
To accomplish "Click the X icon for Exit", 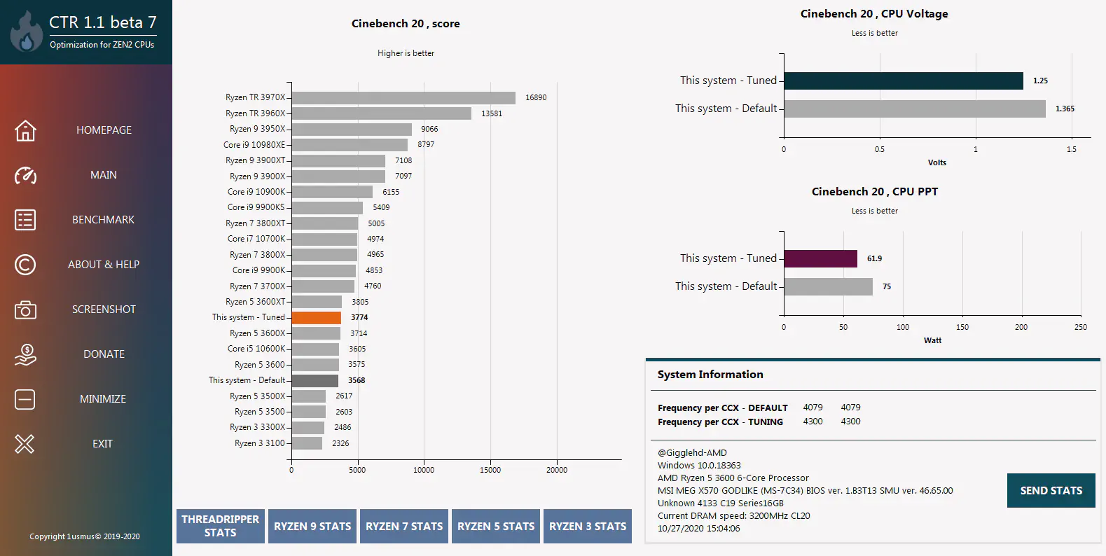I will 25,444.
